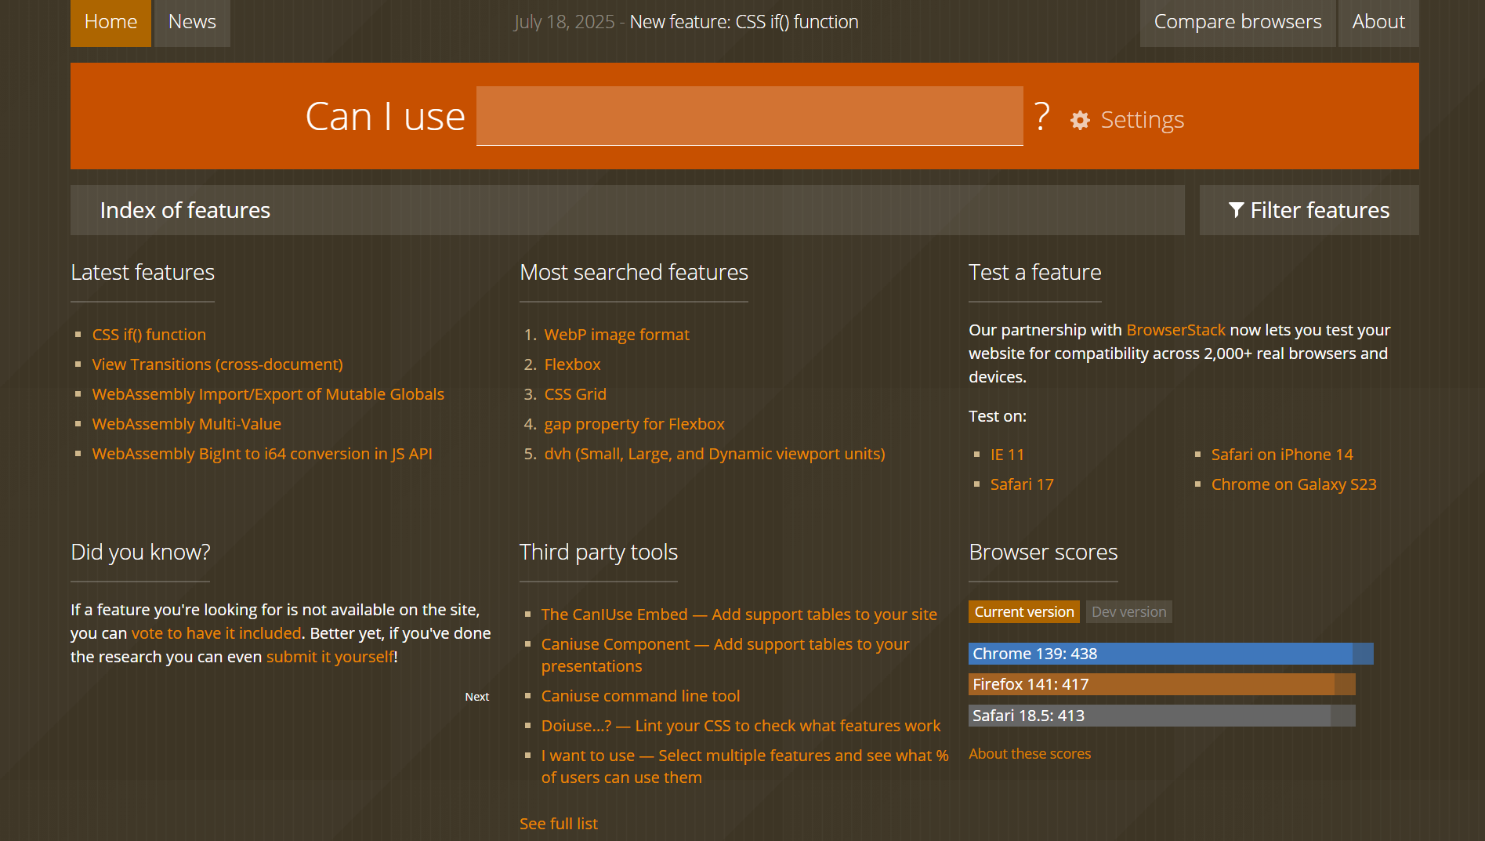Show the Next did-you-know tip
The image size is (1485, 841).
tap(476, 697)
